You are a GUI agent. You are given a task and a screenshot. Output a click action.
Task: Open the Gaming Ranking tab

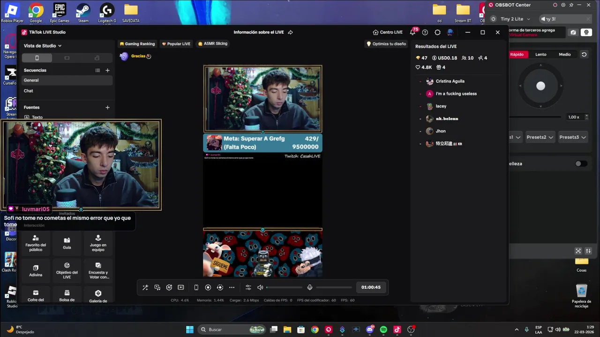coord(137,44)
